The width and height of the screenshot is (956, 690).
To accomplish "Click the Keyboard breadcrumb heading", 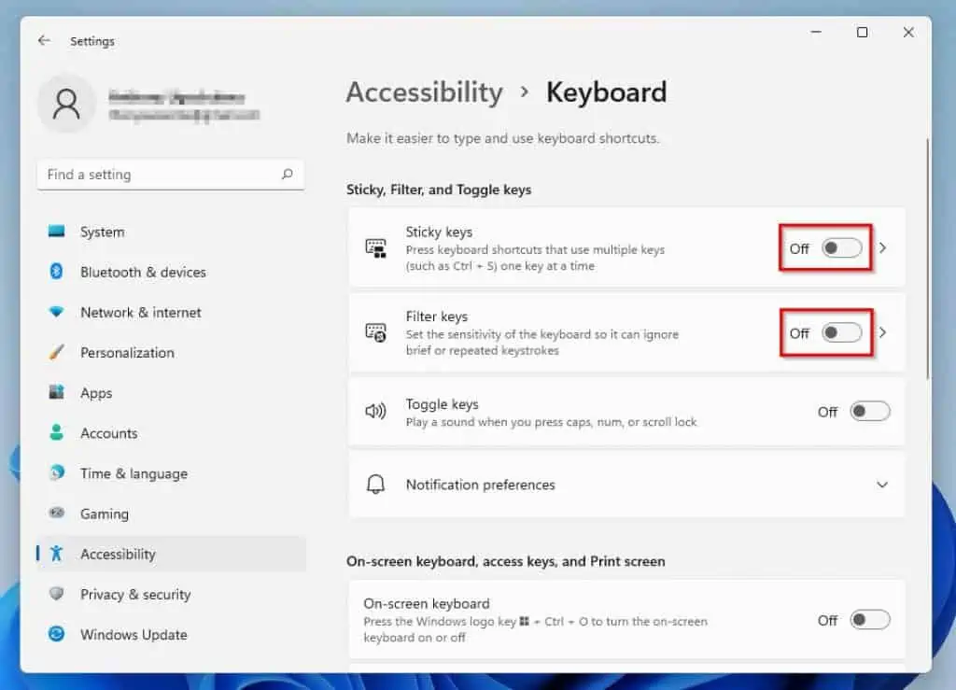I will 606,92.
